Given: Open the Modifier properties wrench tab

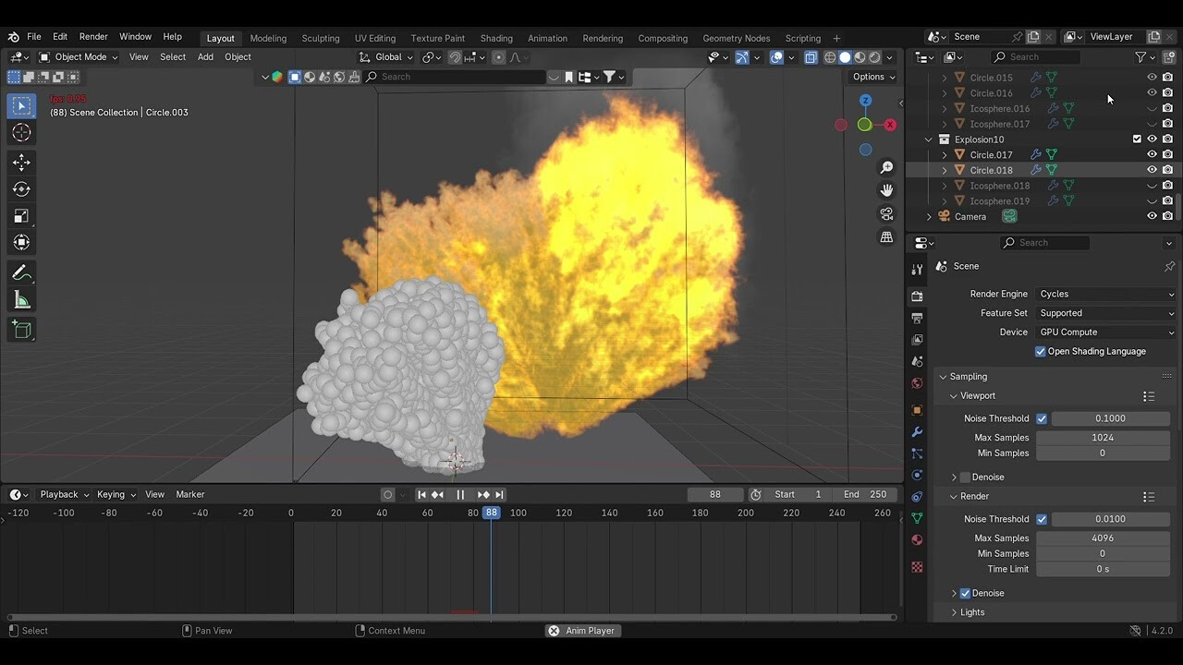Looking at the screenshot, I should 916,432.
